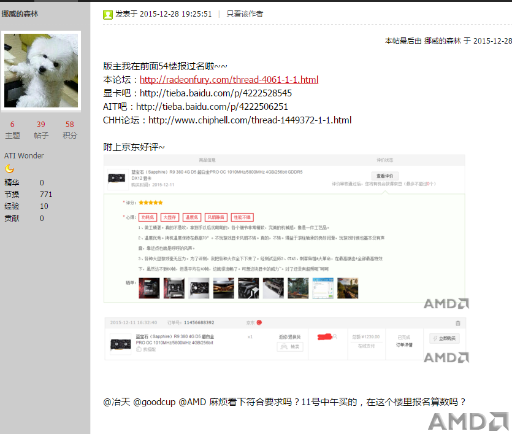This screenshot has width=512, height=434.
Task: Click the 主题 count 6
Action: pos(12,124)
